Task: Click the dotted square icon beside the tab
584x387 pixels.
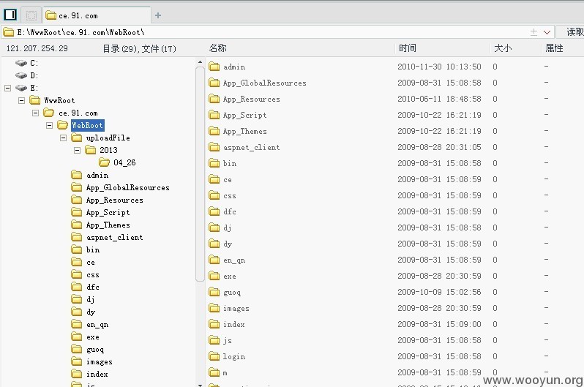Action: point(31,15)
